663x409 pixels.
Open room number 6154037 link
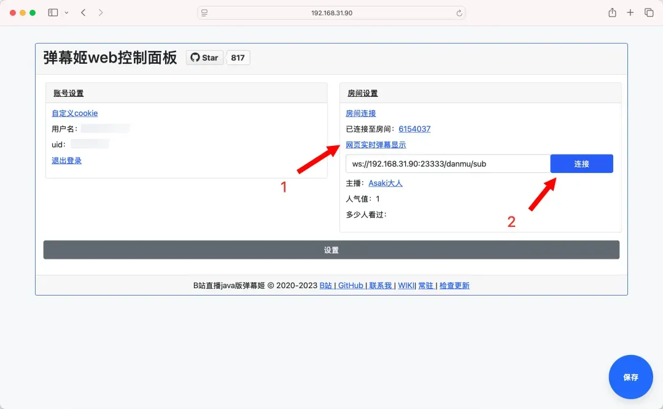[x=414, y=129]
